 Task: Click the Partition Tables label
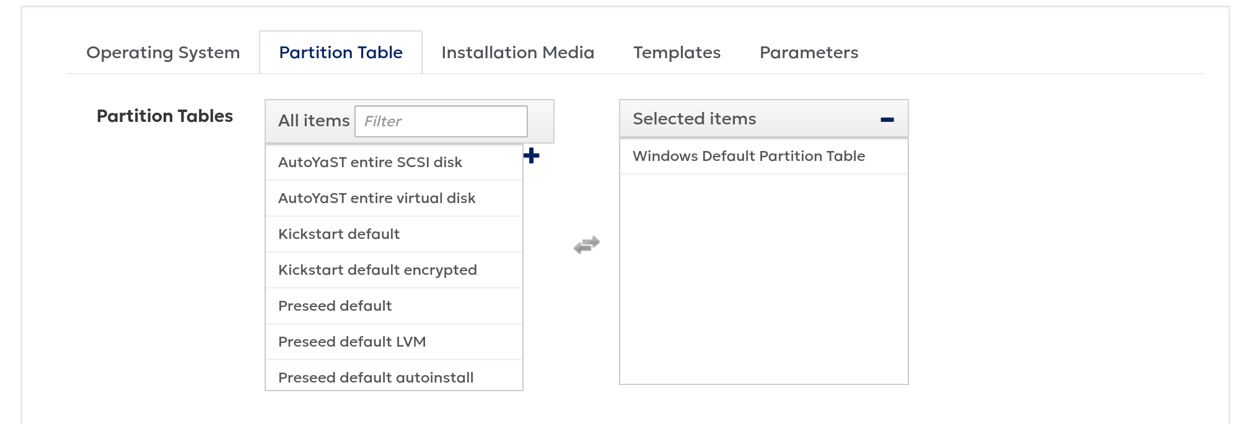(x=165, y=116)
